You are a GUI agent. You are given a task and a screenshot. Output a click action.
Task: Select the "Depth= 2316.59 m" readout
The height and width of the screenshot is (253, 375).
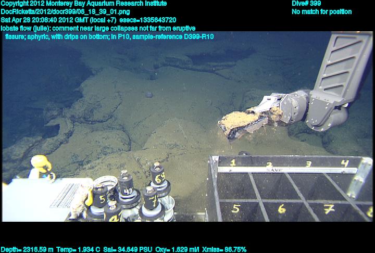pos(27,249)
